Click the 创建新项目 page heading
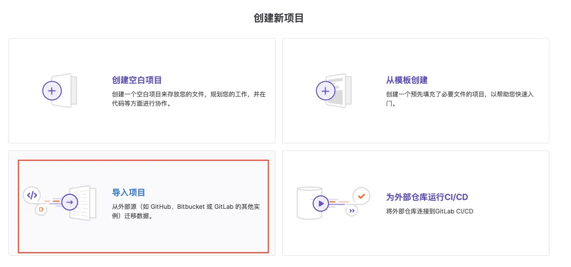This screenshot has height=267, width=571. (x=279, y=18)
